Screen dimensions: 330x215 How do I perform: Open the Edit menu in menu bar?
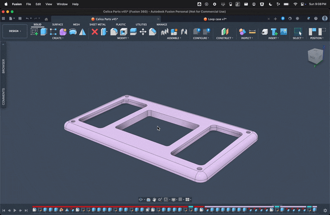[38, 4]
